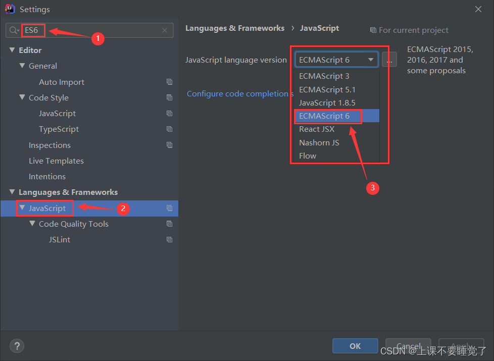
Task: Select ECMAScript 5.1 from the version list
Action: (x=324, y=89)
